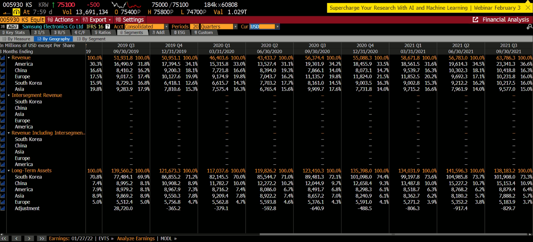The image size is (533, 242).
Task: Click the Analyze Earnings link
Action: pyautogui.click(x=136, y=239)
